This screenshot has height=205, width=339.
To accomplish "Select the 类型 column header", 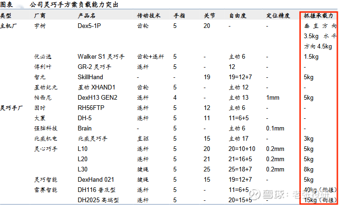I will (x=6, y=15).
